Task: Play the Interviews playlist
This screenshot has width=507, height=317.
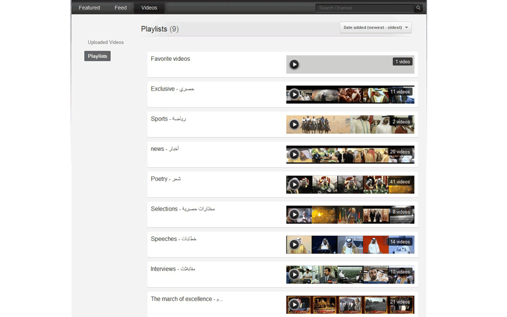Action: click(x=294, y=275)
